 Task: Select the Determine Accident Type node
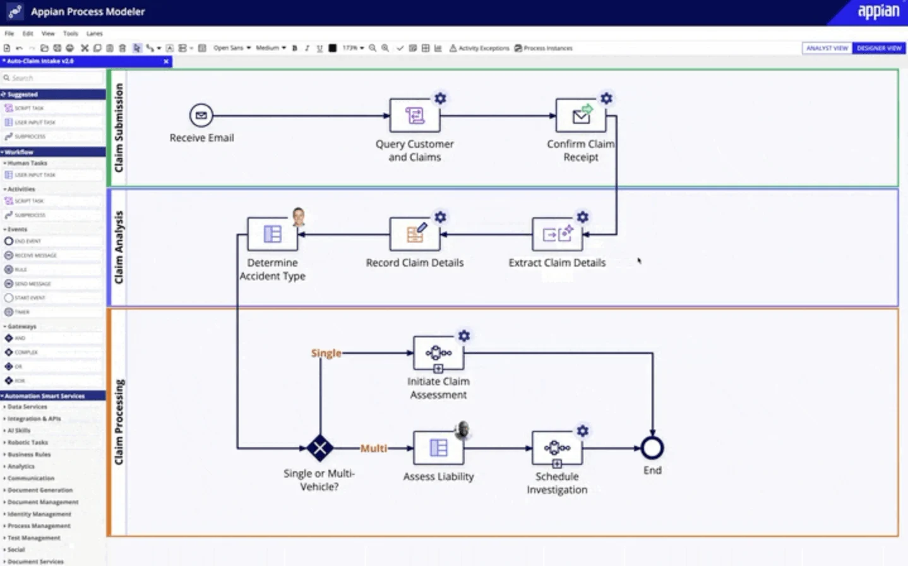point(272,234)
